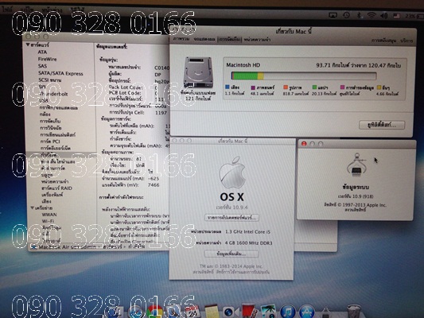The image size is (424, 318).
Task: Click the purple movies legend swatch
Action: tap(253, 87)
